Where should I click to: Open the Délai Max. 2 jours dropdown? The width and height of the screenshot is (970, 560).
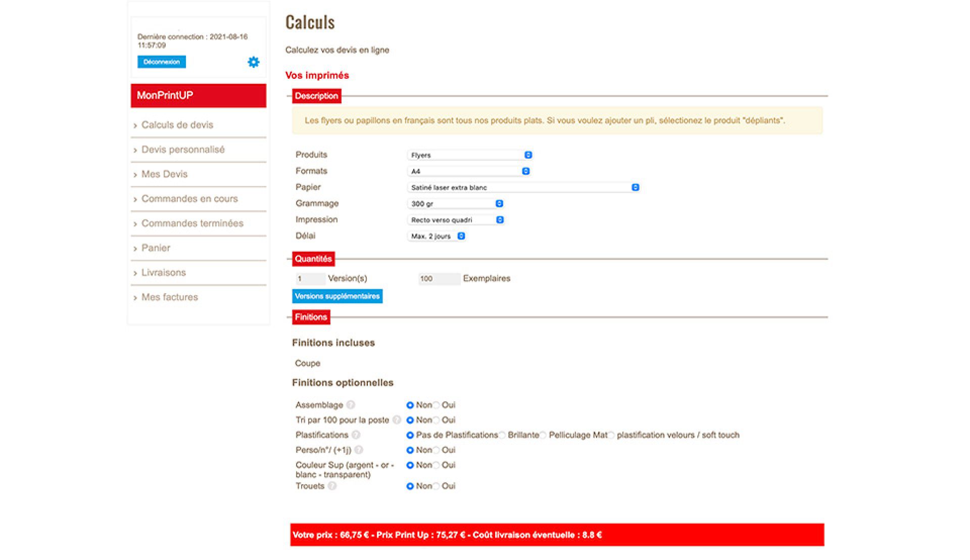point(436,236)
